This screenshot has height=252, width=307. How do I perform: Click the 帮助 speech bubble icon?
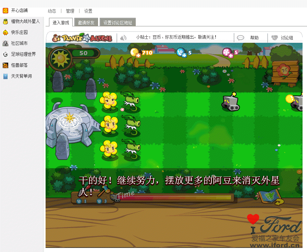click(x=241, y=38)
